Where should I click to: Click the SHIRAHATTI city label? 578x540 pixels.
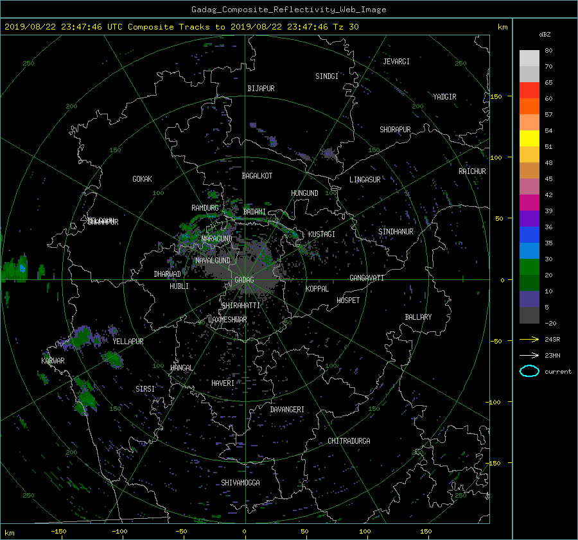click(x=241, y=306)
